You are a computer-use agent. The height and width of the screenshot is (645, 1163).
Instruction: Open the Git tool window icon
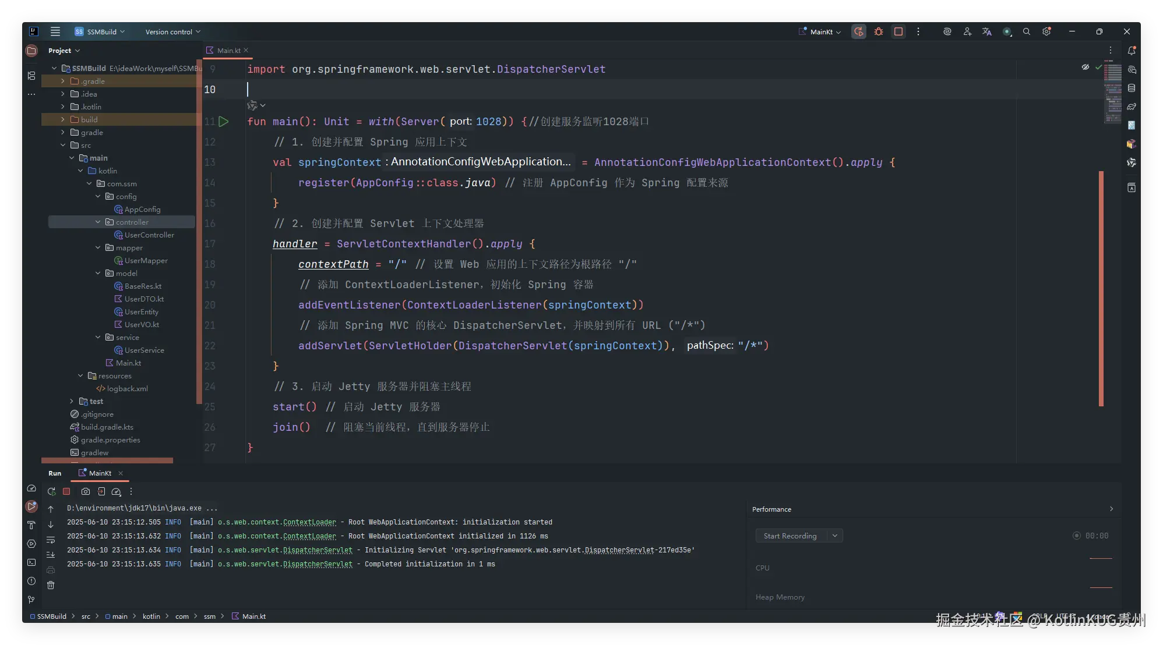[31, 600]
